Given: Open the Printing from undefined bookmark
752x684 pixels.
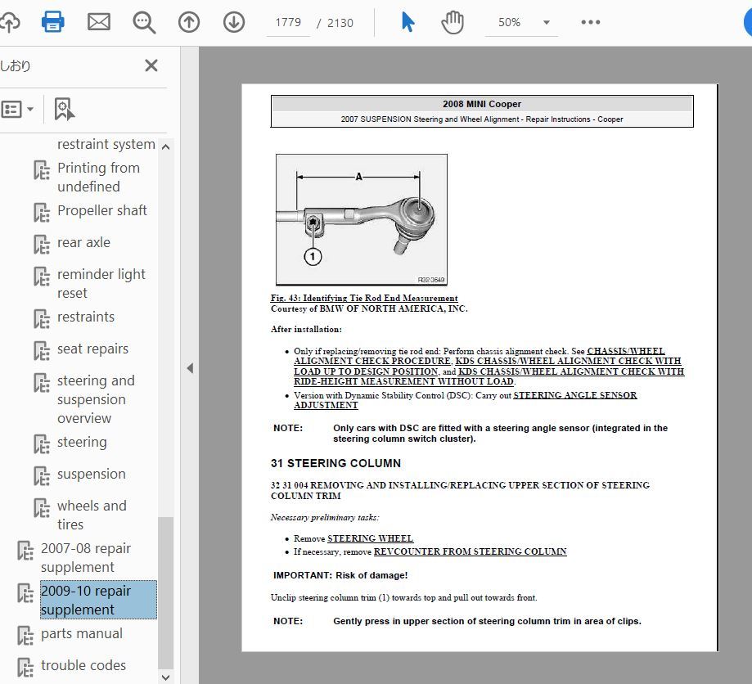Looking at the screenshot, I should pos(98,177).
